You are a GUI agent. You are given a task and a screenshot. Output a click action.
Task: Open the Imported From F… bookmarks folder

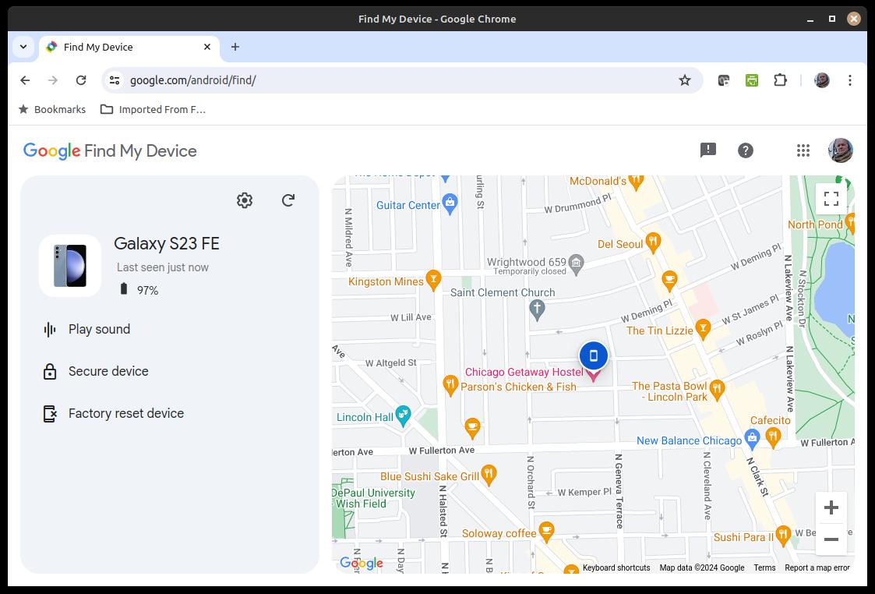[x=153, y=109]
